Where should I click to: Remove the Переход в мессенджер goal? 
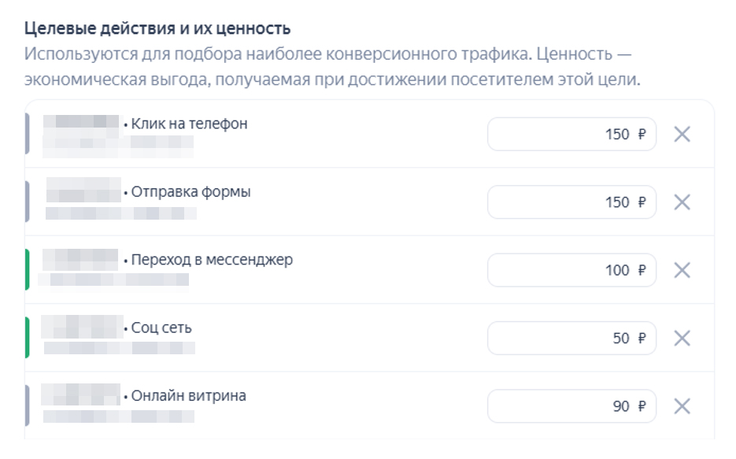pos(682,270)
